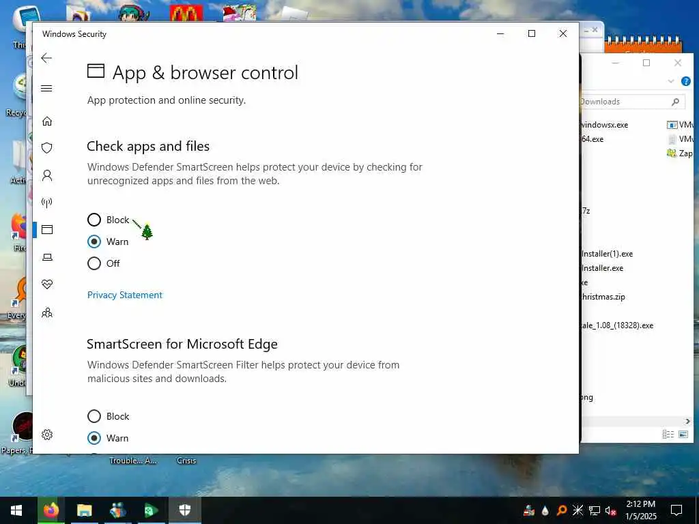
Task: Select file ending 64.exe in Explorer
Action: point(592,139)
